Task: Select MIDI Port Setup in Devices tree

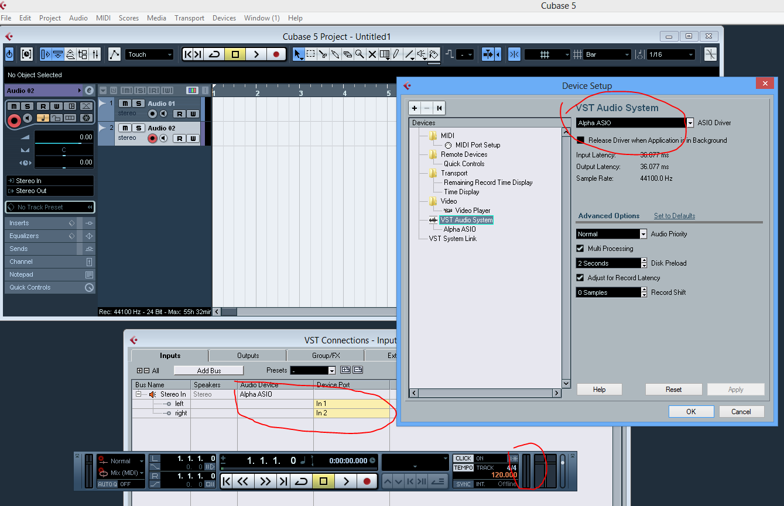Action: (x=478, y=145)
